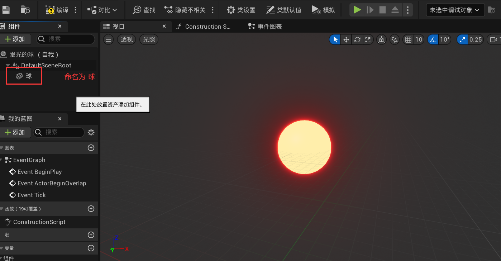Browse to asset in Content Browser icon
The image size is (501, 261).
point(25,10)
